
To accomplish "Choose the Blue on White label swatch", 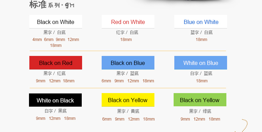I will [201, 22].
